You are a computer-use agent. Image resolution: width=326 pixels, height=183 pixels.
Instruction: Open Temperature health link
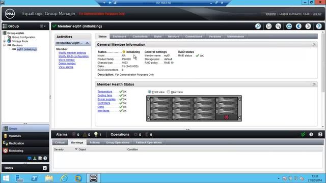(x=105, y=91)
